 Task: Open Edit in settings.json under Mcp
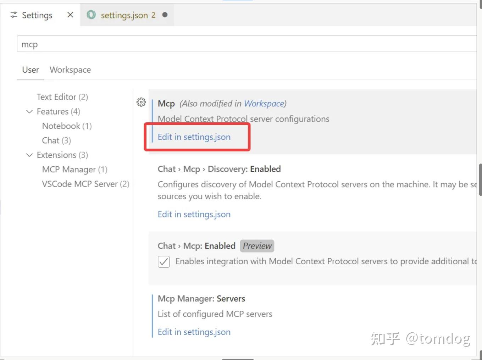(x=194, y=137)
